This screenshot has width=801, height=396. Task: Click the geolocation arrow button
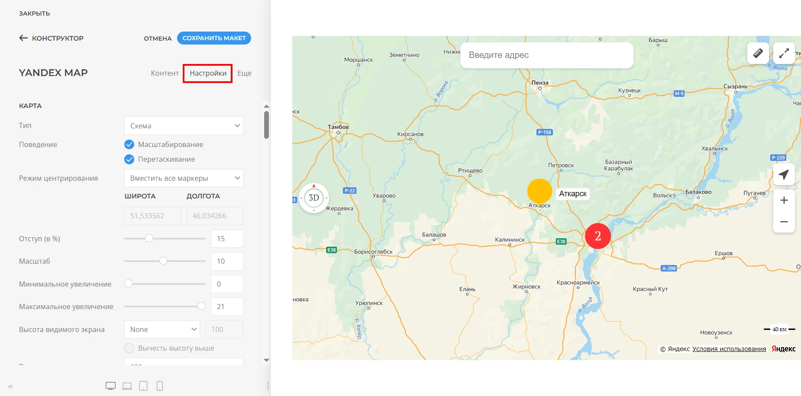click(784, 174)
